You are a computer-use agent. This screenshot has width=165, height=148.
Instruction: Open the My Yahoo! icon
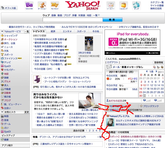55,6
